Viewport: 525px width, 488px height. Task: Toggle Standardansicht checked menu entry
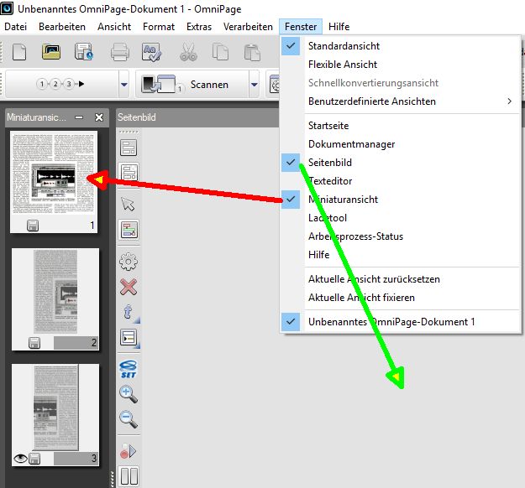(401, 46)
